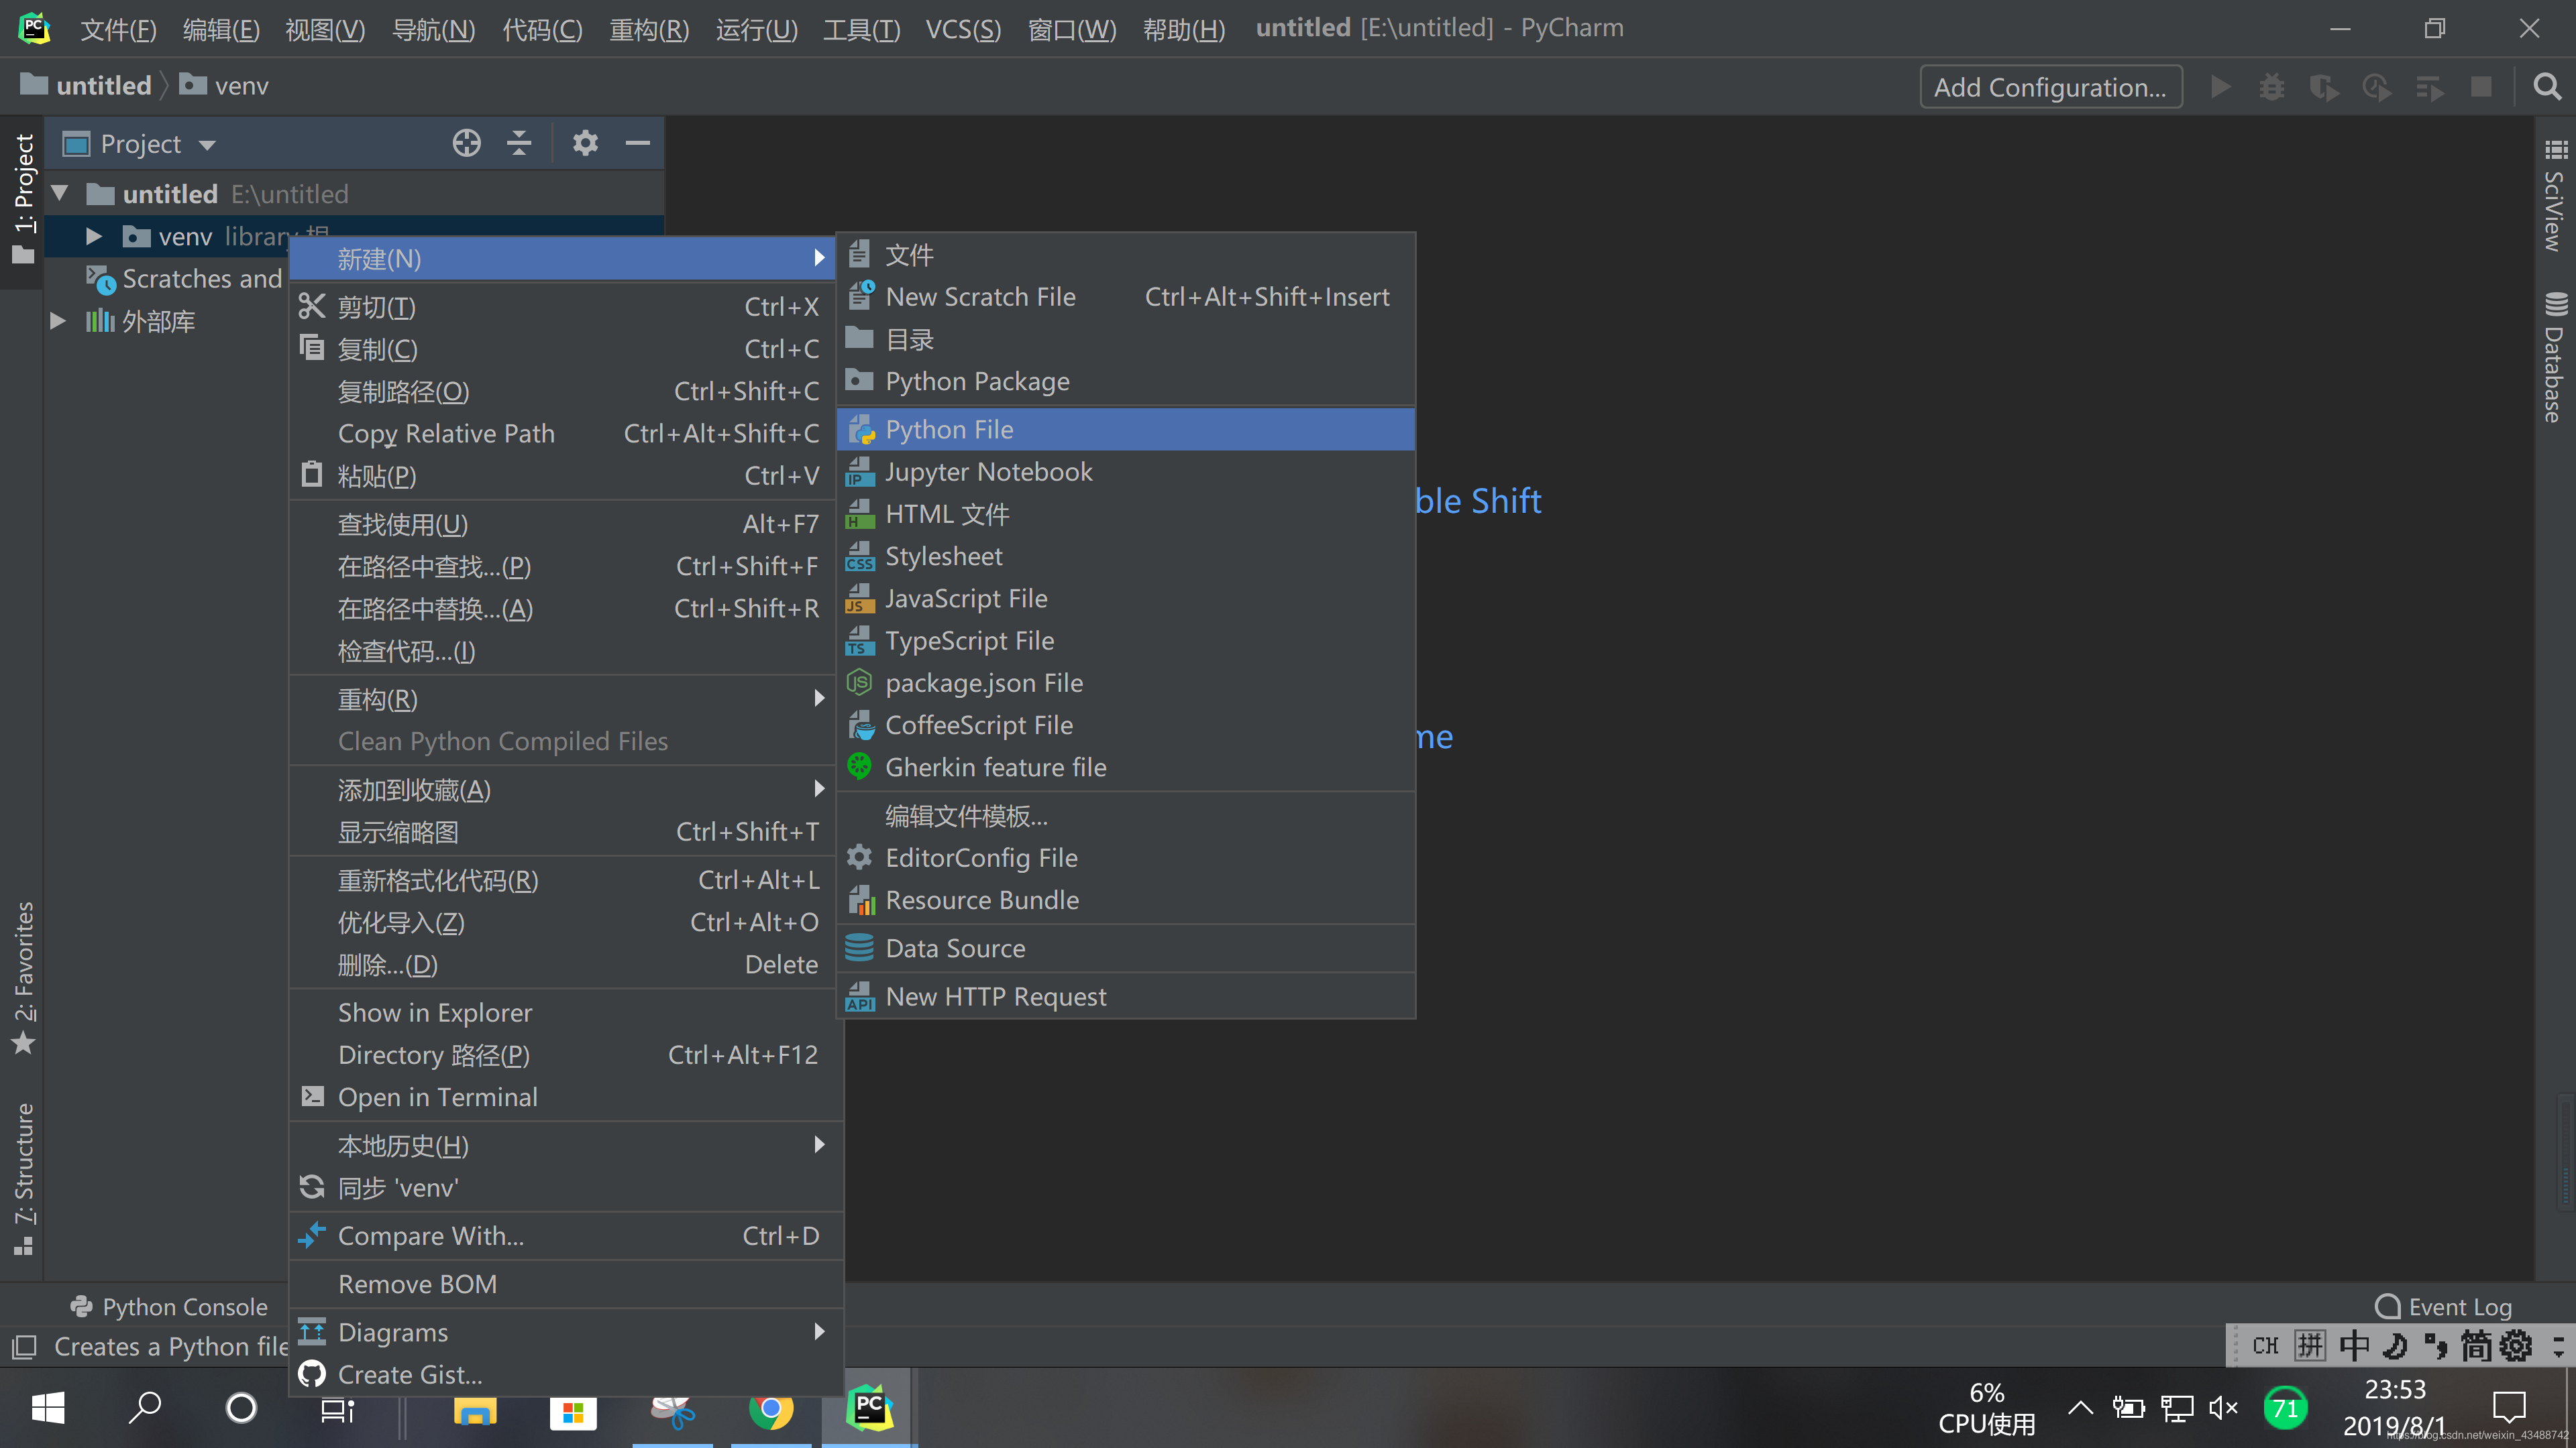Click the Collapse All icon in Project panel
This screenshot has width=2576, height=1448.
tap(519, 143)
